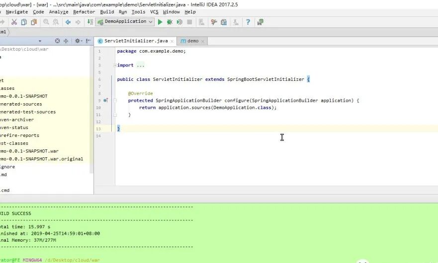Screen dimensions: 438x263
Task: Click the package com.example.demo line
Action: pyautogui.click(x=152, y=51)
